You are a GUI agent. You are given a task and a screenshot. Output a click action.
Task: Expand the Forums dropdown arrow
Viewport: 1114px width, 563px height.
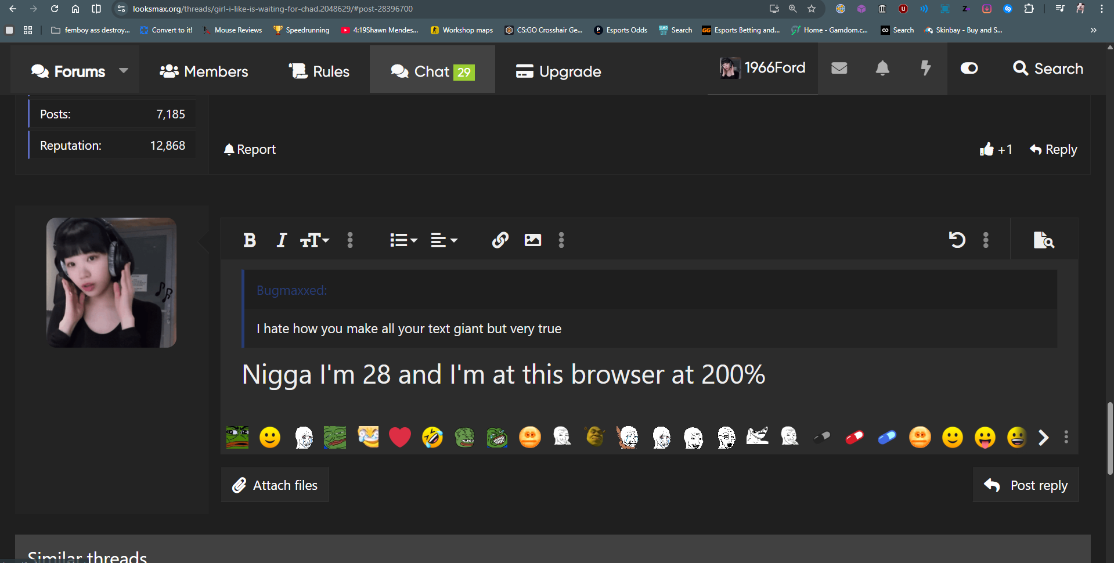tap(123, 70)
